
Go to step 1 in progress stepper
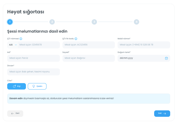pos(10,22)
